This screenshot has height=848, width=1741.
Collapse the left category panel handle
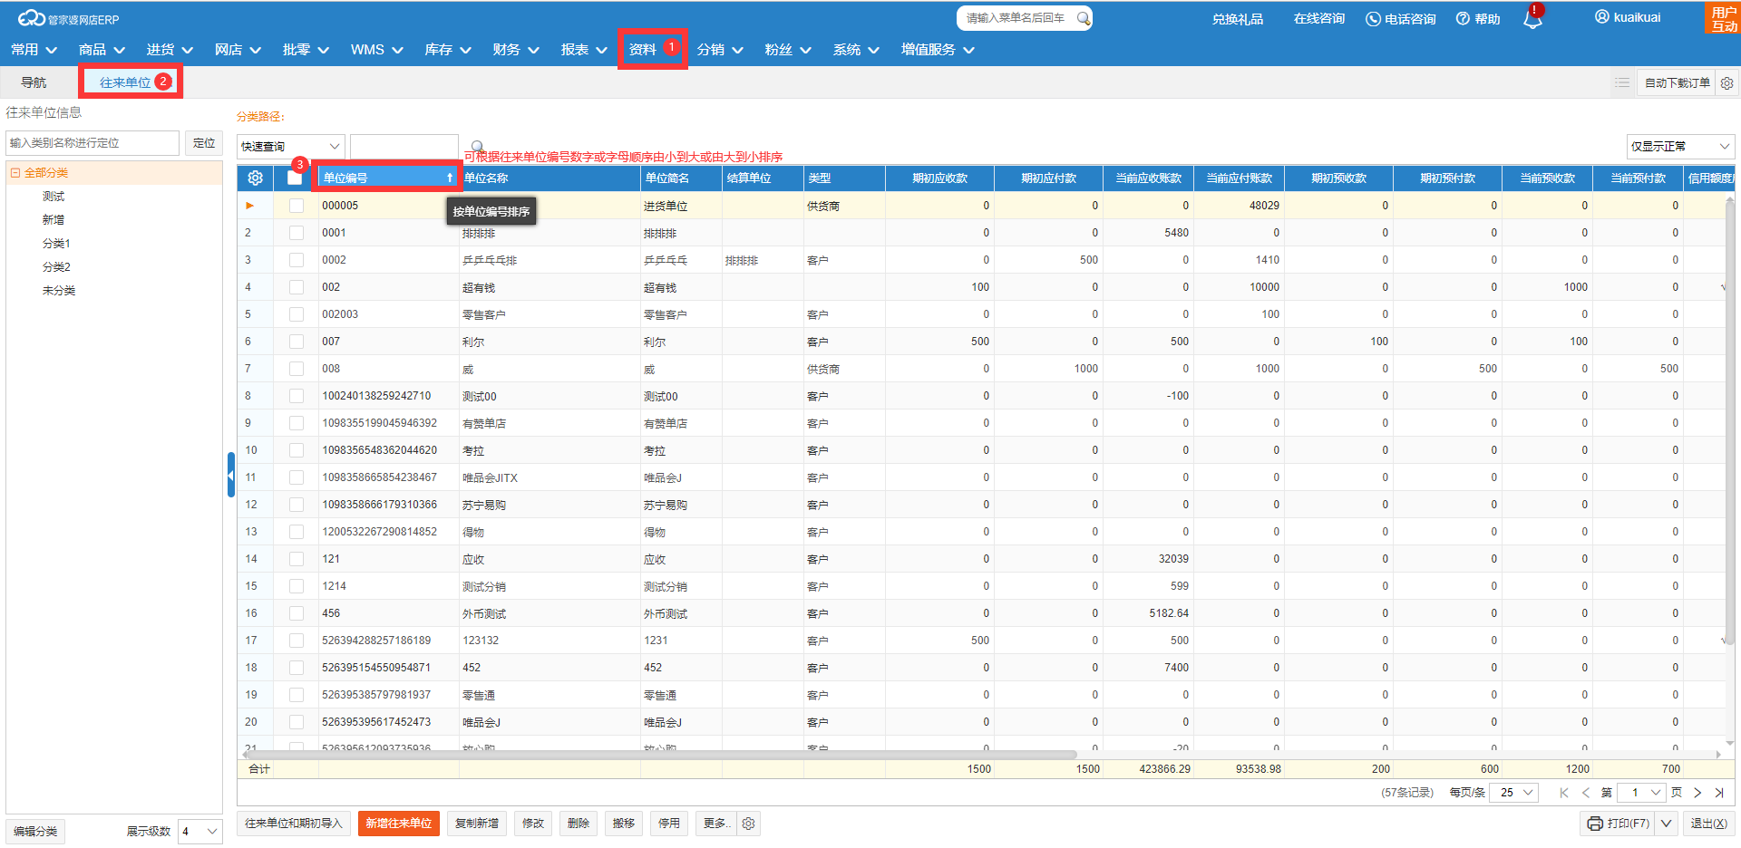230,475
